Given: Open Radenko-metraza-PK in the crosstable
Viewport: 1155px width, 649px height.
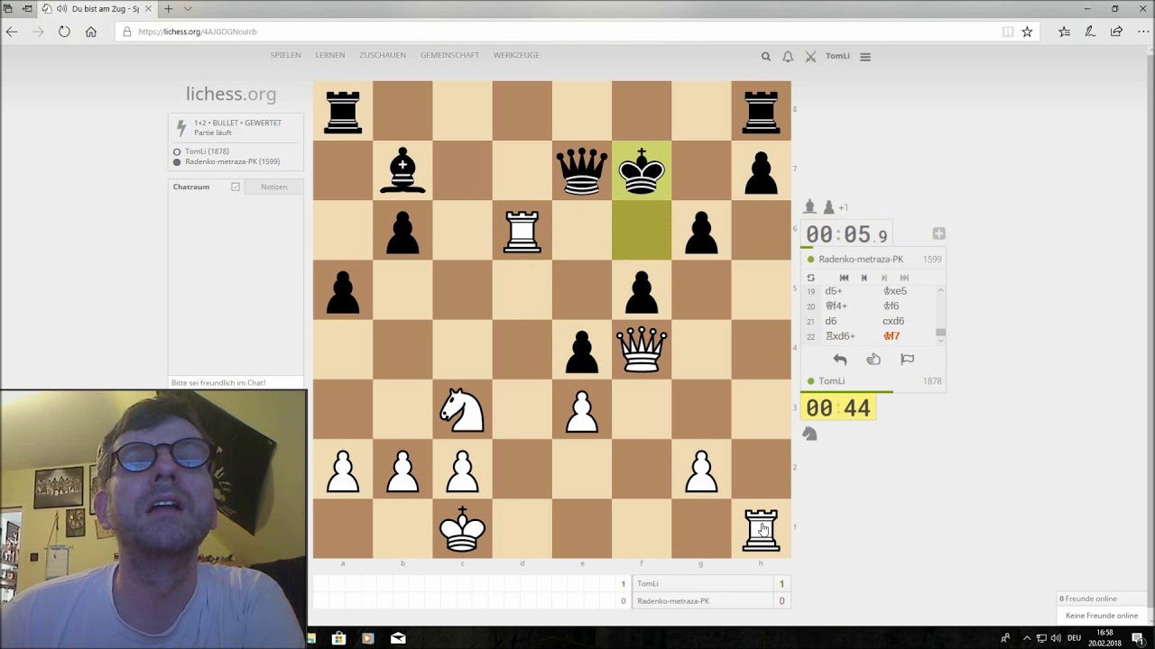Looking at the screenshot, I should 673,601.
